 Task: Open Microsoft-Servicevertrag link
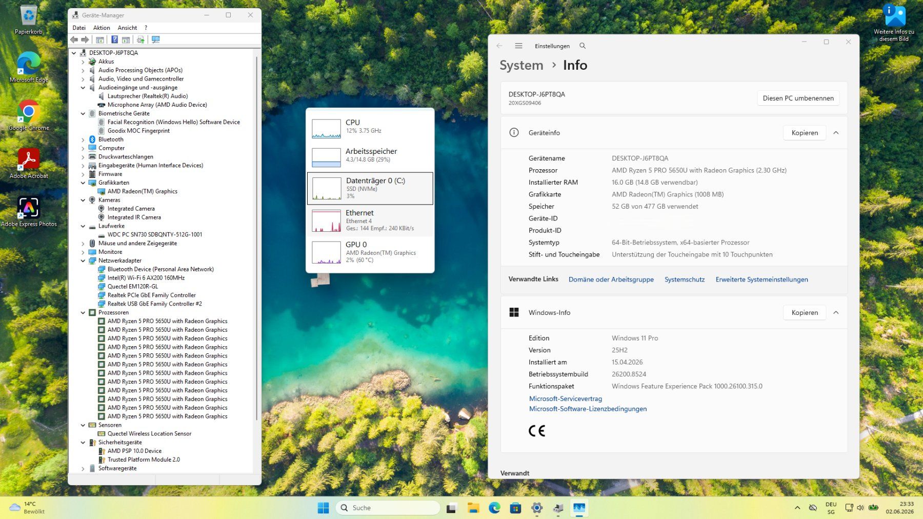(x=566, y=398)
